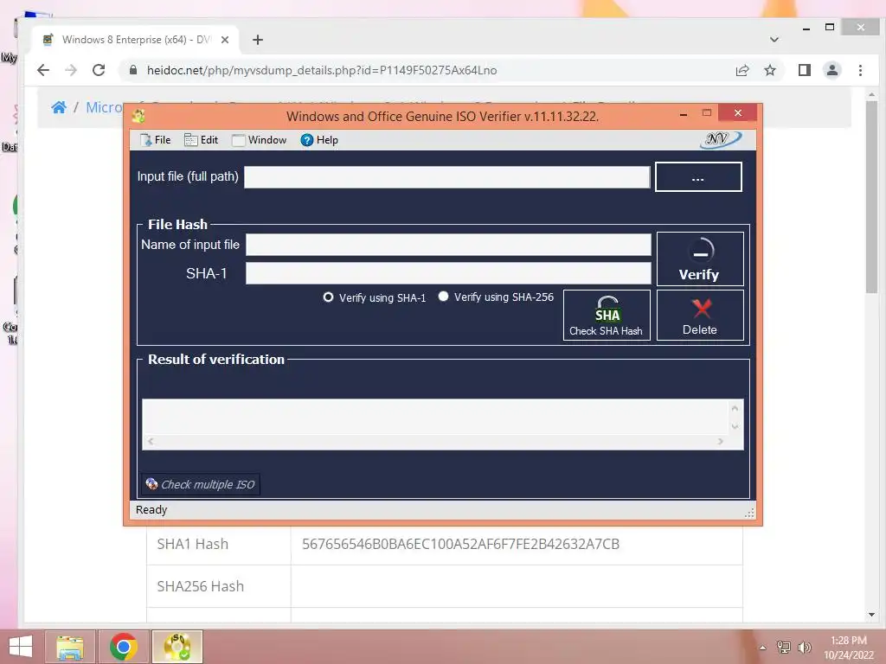
Task: Open File Explorer from the taskbar
Action: click(x=70, y=647)
